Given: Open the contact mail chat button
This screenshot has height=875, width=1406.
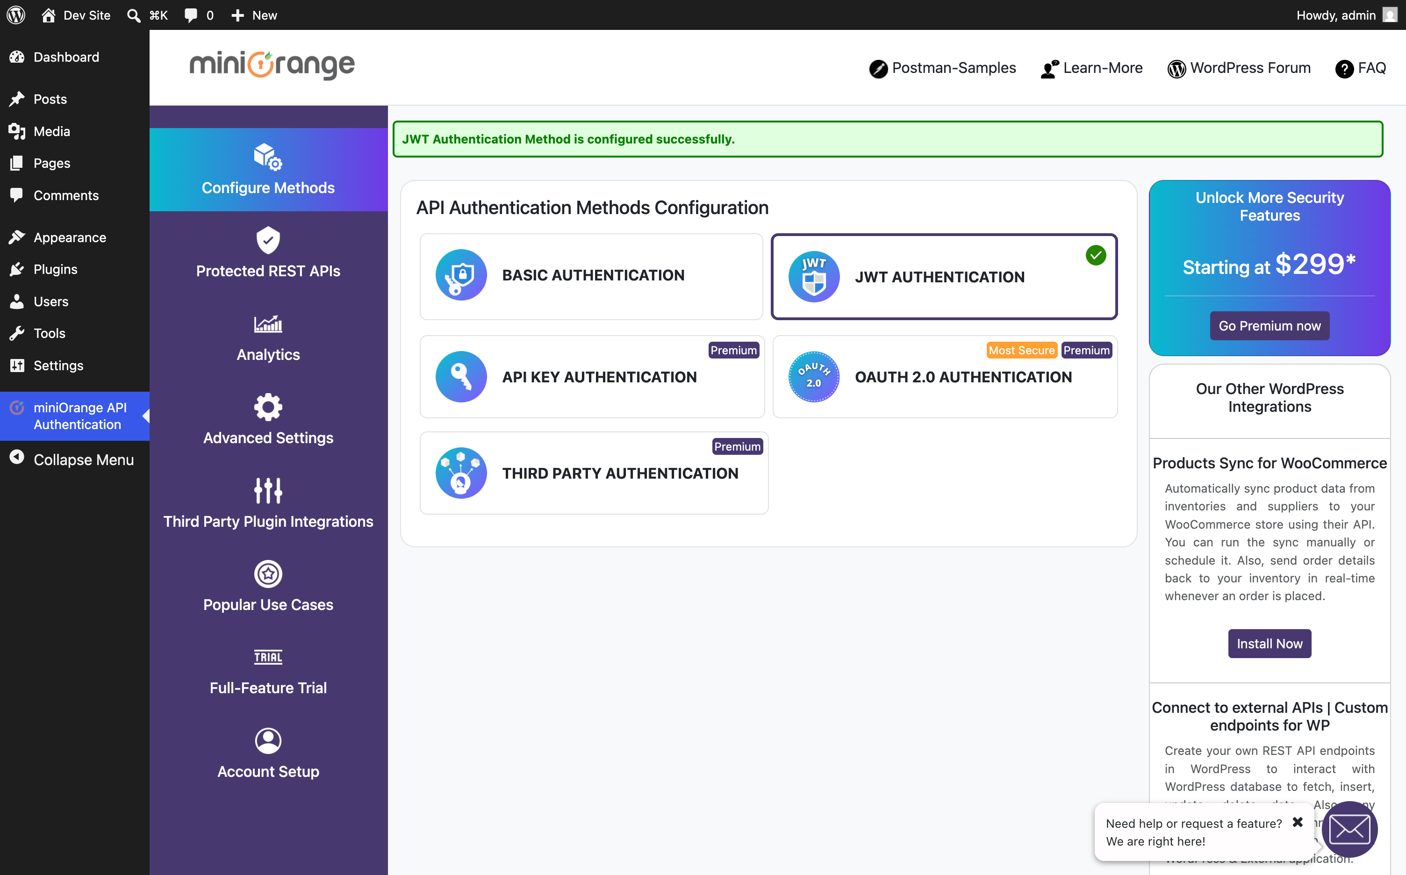Looking at the screenshot, I should (x=1350, y=829).
